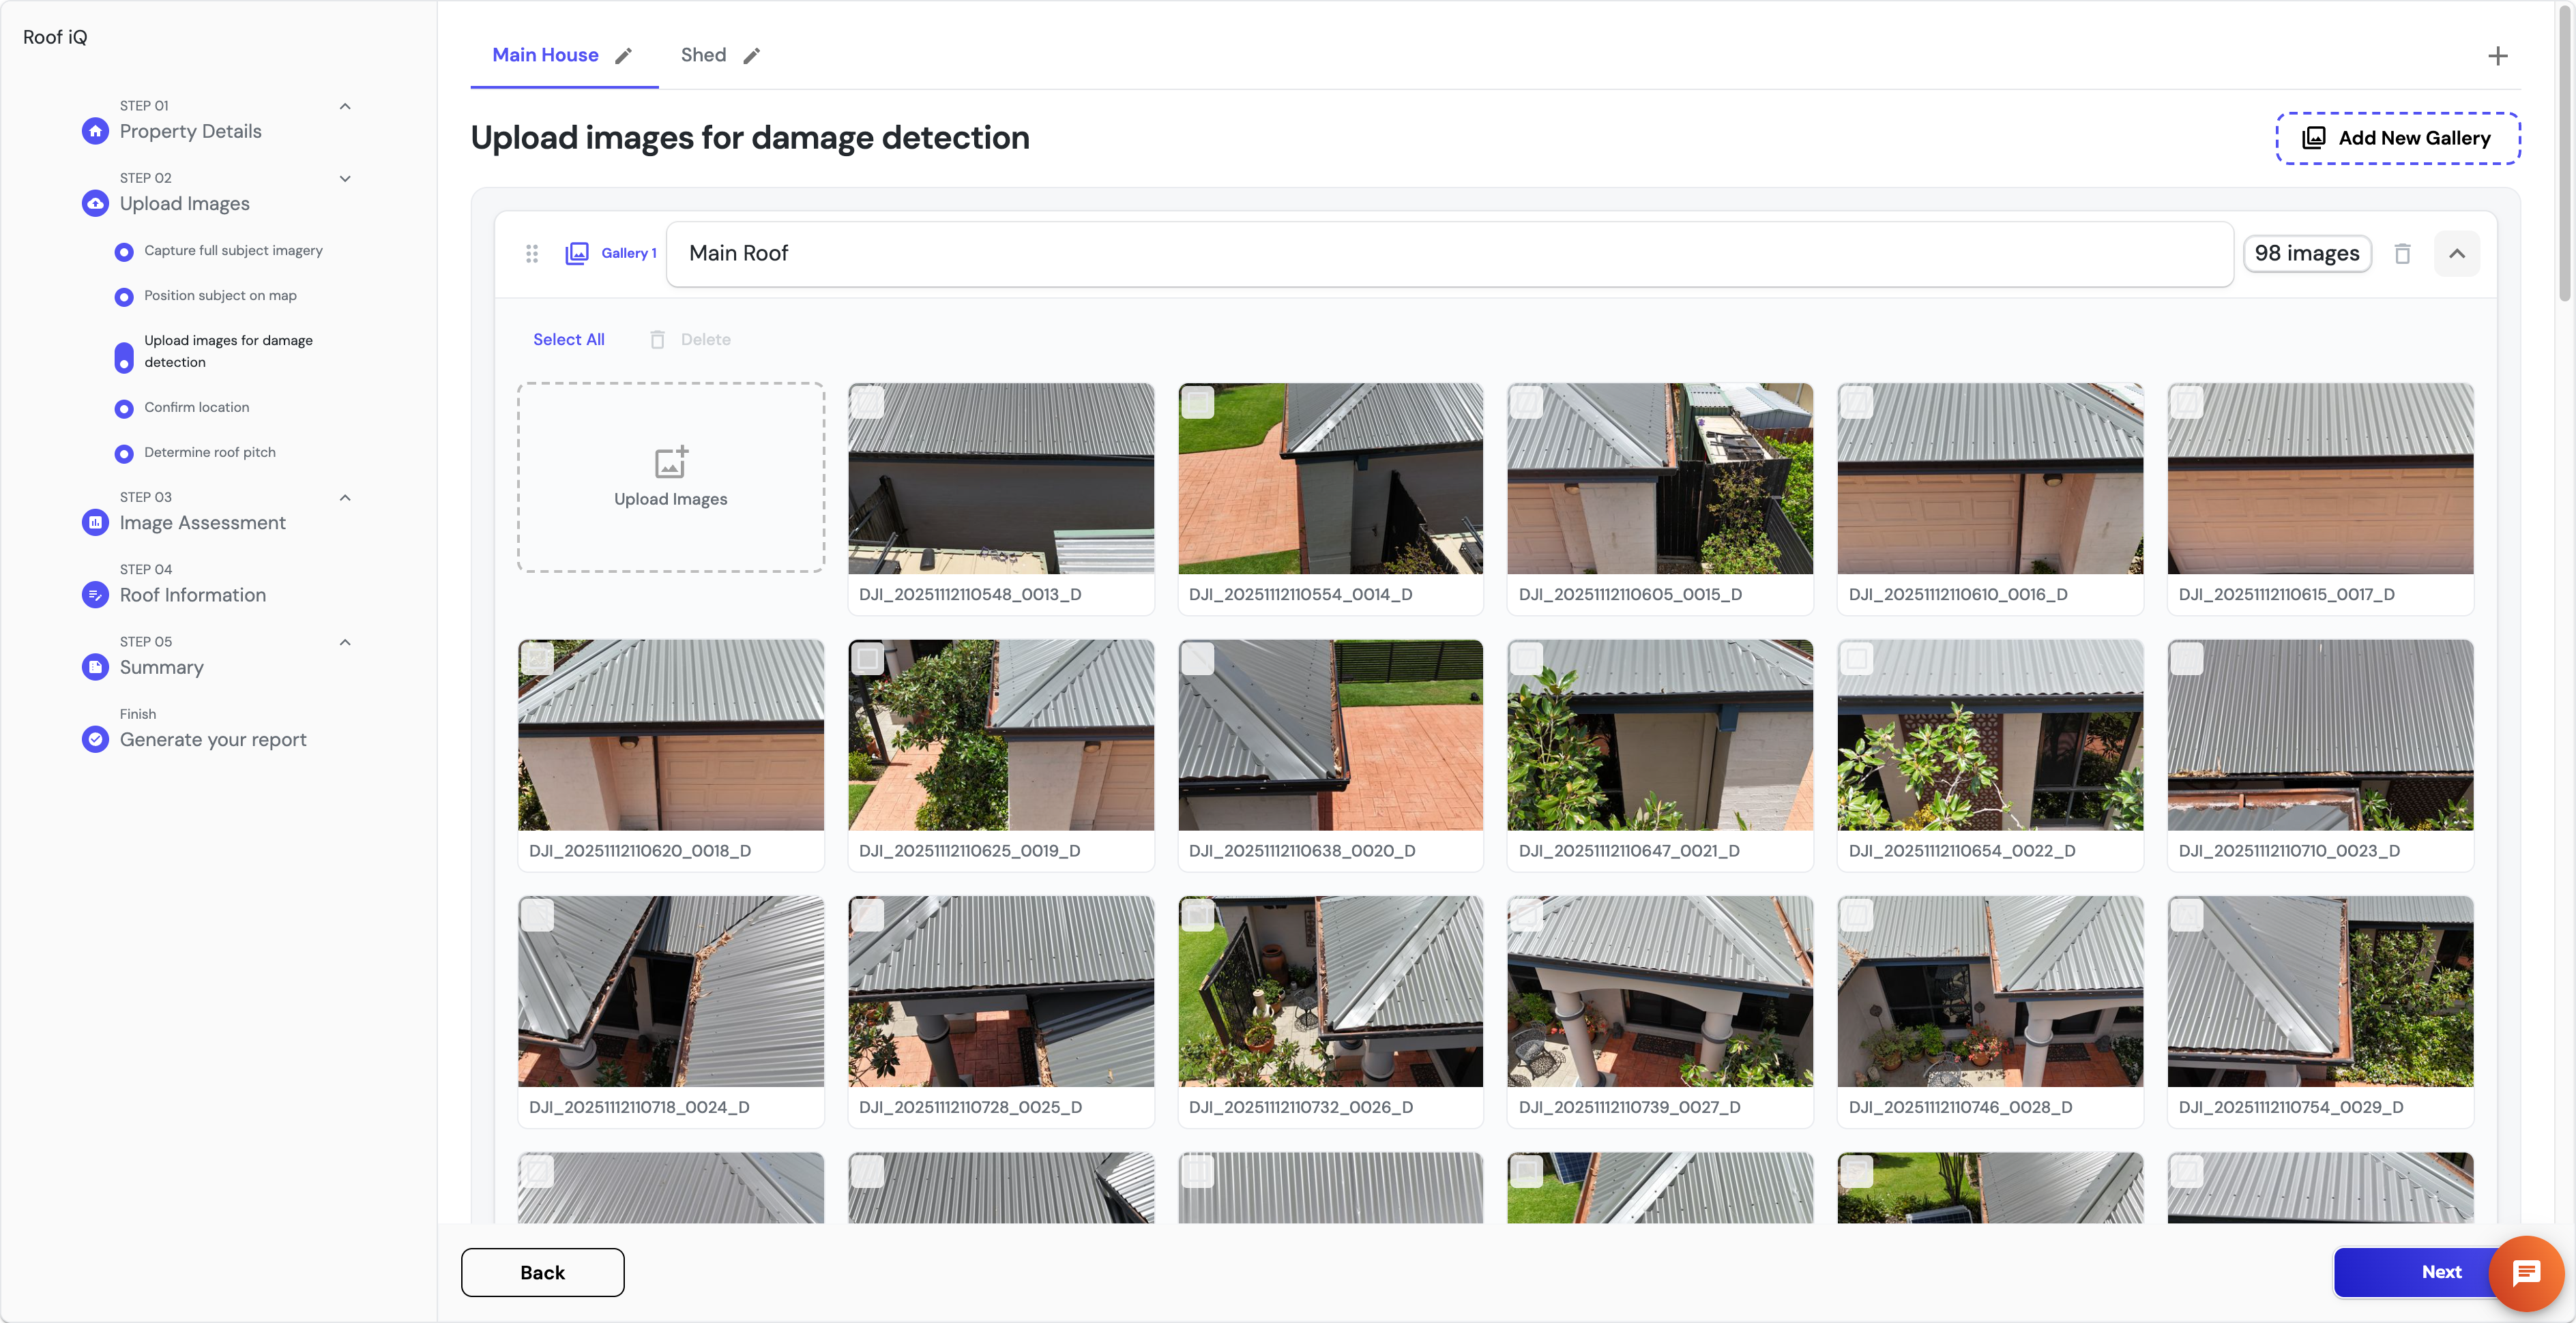Viewport: 2576px width, 1323px height.
Task: Go to Confirm location sub-step
Action: (x=197, y=408)
